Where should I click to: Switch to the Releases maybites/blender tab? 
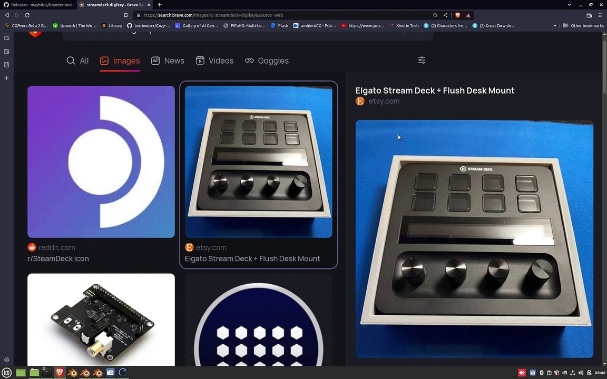tap(38, 5)
